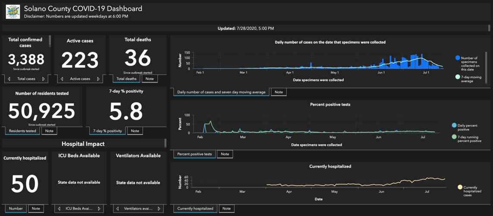Viewport: 493px width, 216px height.
Task: Click the Solano County logo
Action: pyautogui.click(x=13, y=11)
